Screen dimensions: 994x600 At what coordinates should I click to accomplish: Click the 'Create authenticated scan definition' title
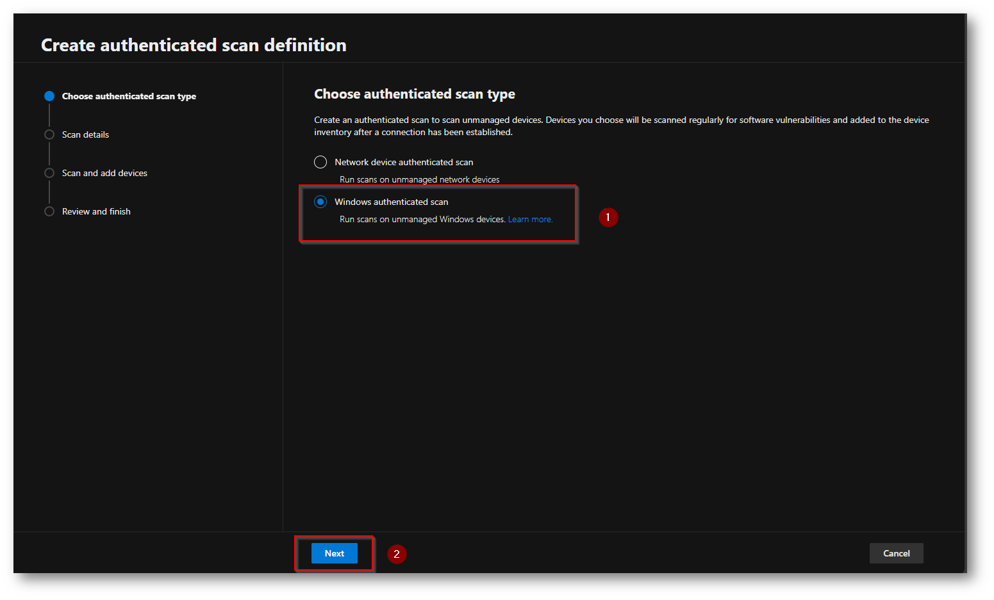tap(194, 45)
